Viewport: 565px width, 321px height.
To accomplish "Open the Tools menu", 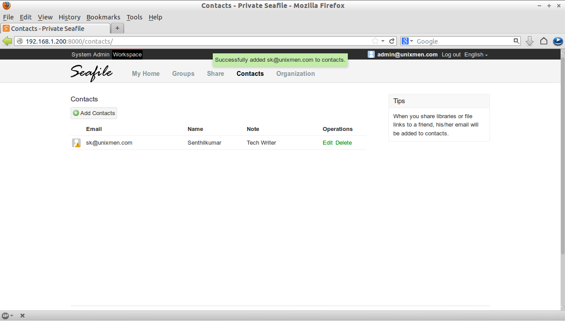I will pos(134,17).
